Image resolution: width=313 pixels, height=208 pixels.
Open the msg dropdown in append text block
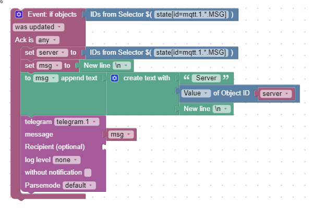46,78
